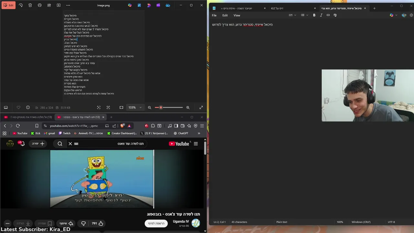Enter full screen in Photos viewer
This screenshot has height=233, width=414.
click(x=201, y=107)
